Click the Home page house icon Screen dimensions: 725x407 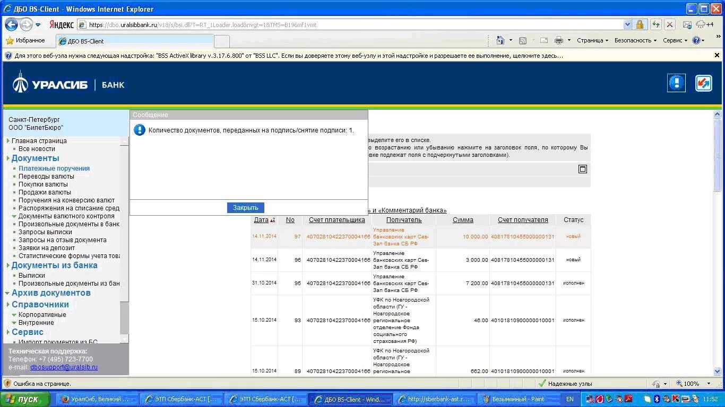click(500, 40)
